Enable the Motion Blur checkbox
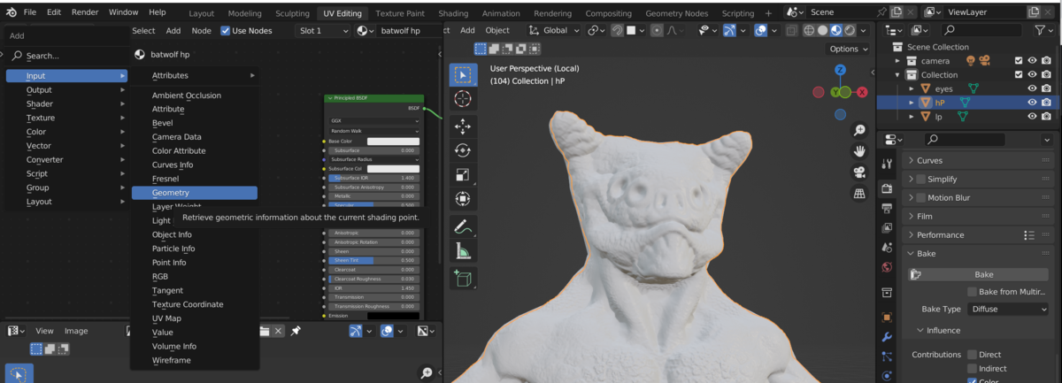Viewport: 1062px width, 383px height. pyautogui.click(x=920, y=197)
